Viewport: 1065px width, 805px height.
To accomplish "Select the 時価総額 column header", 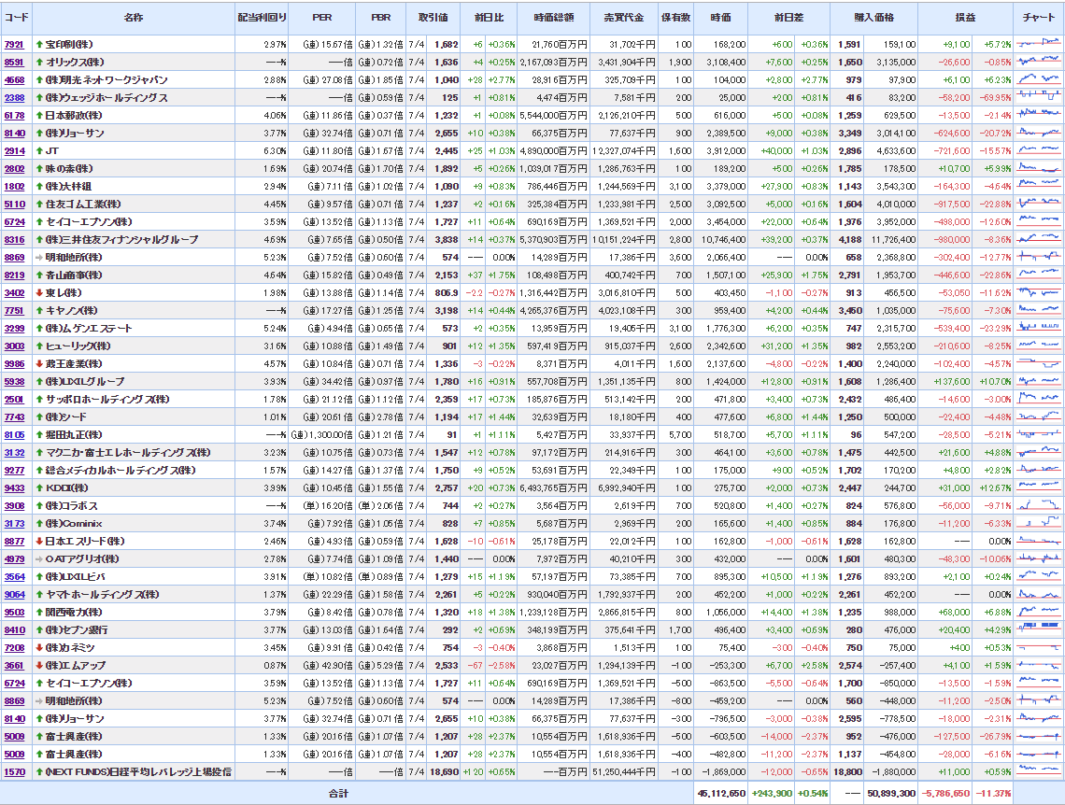I will (x=554, y=18).
